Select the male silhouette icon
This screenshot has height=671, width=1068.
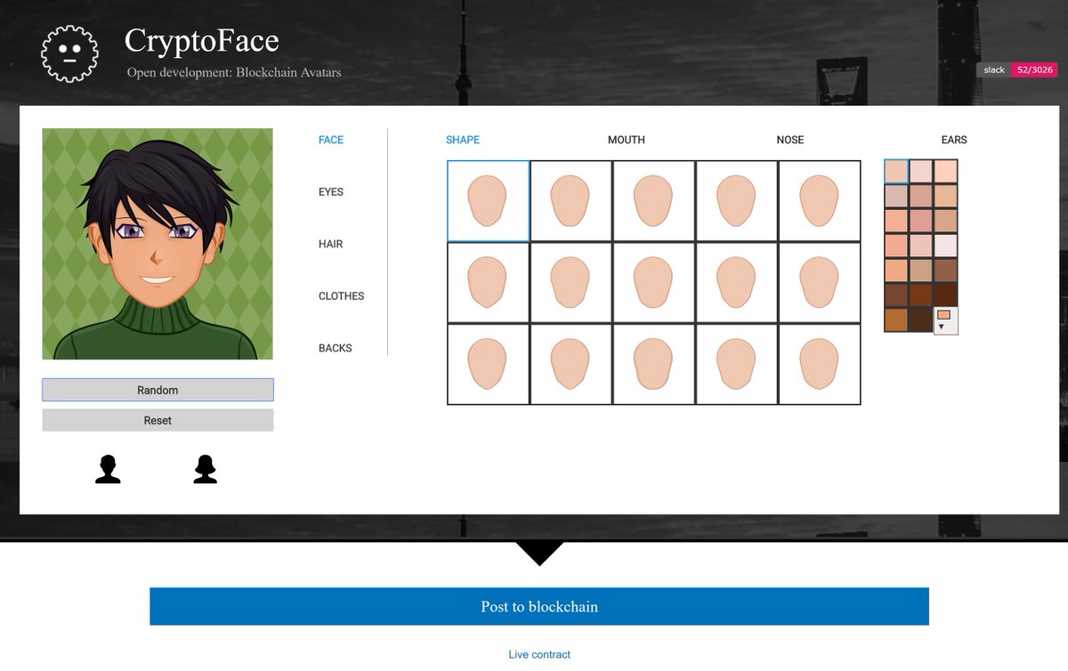coord(108,469)
